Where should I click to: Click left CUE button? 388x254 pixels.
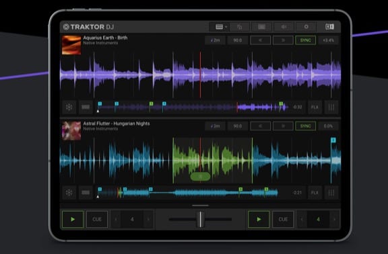pos(97,219)
